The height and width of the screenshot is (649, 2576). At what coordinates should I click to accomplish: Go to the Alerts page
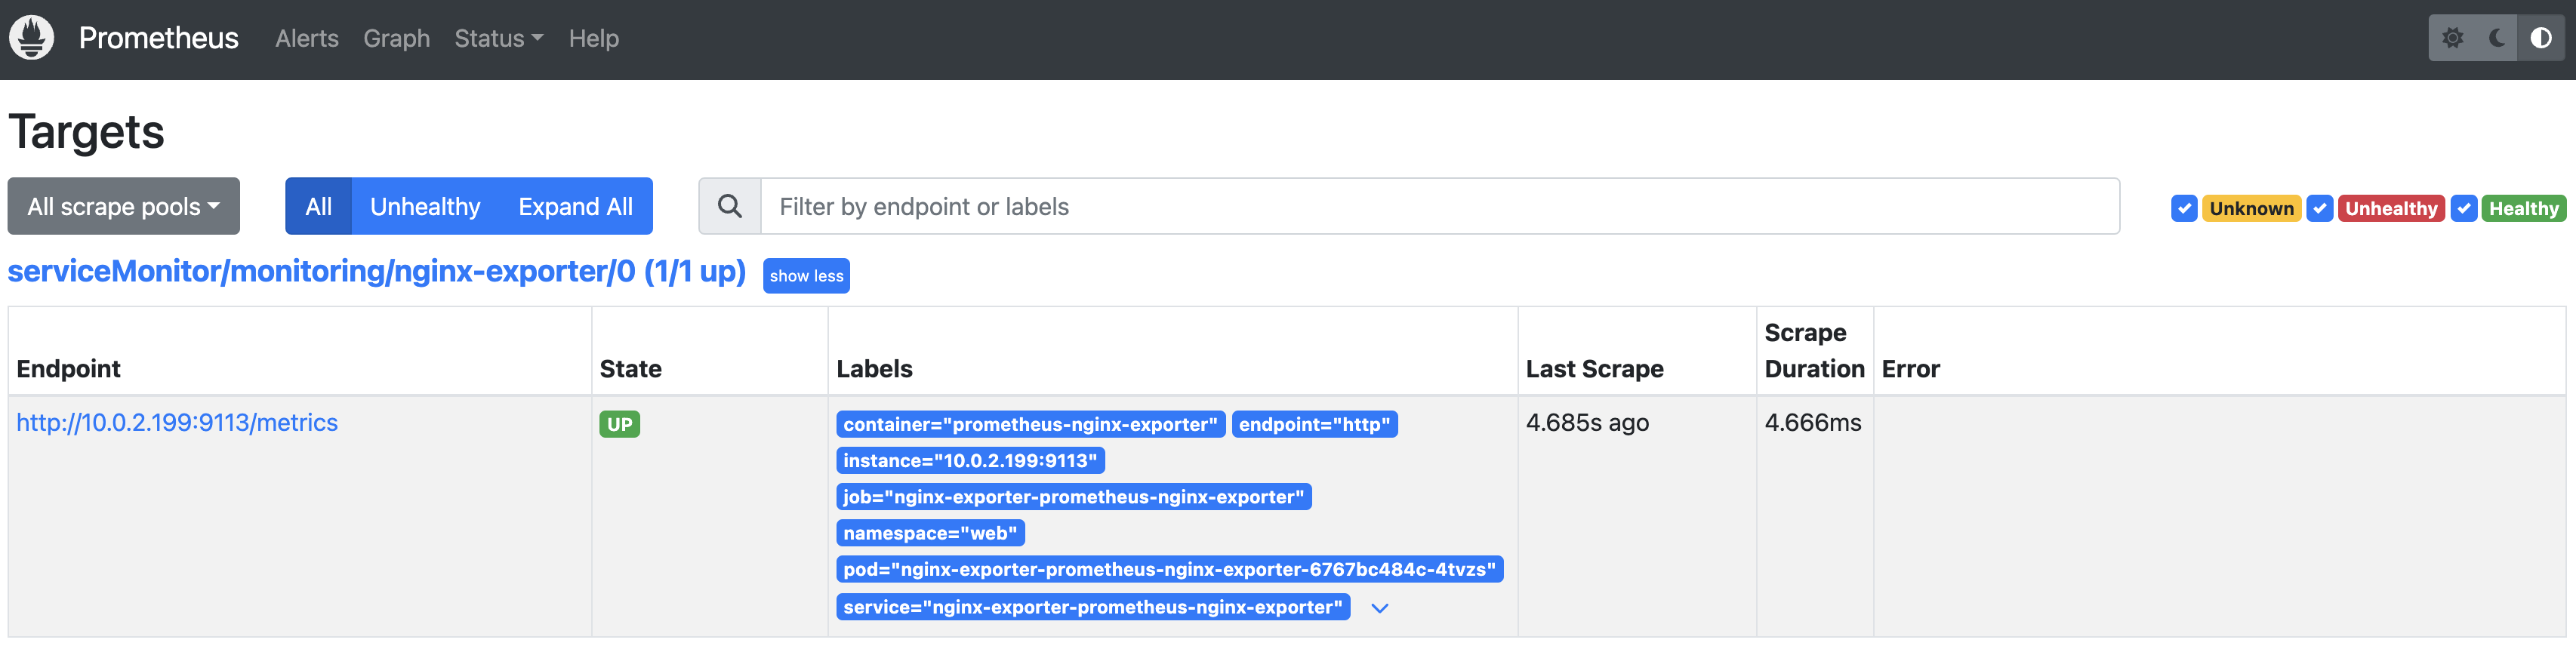tap(307, 38)
